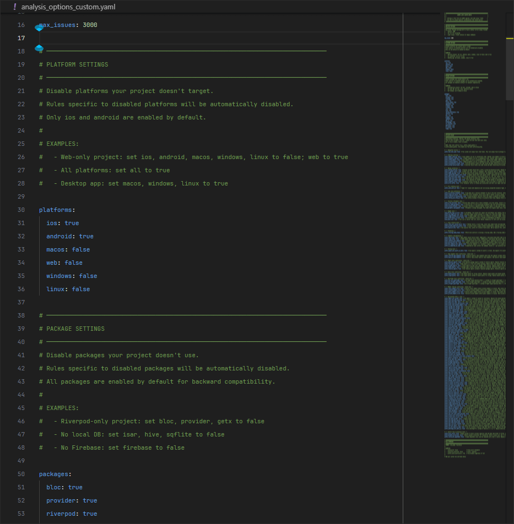514x524 pixels.
Task: Click line number 30 to select the platforms line
Action: pyautogui.click(x=21, y=210)
